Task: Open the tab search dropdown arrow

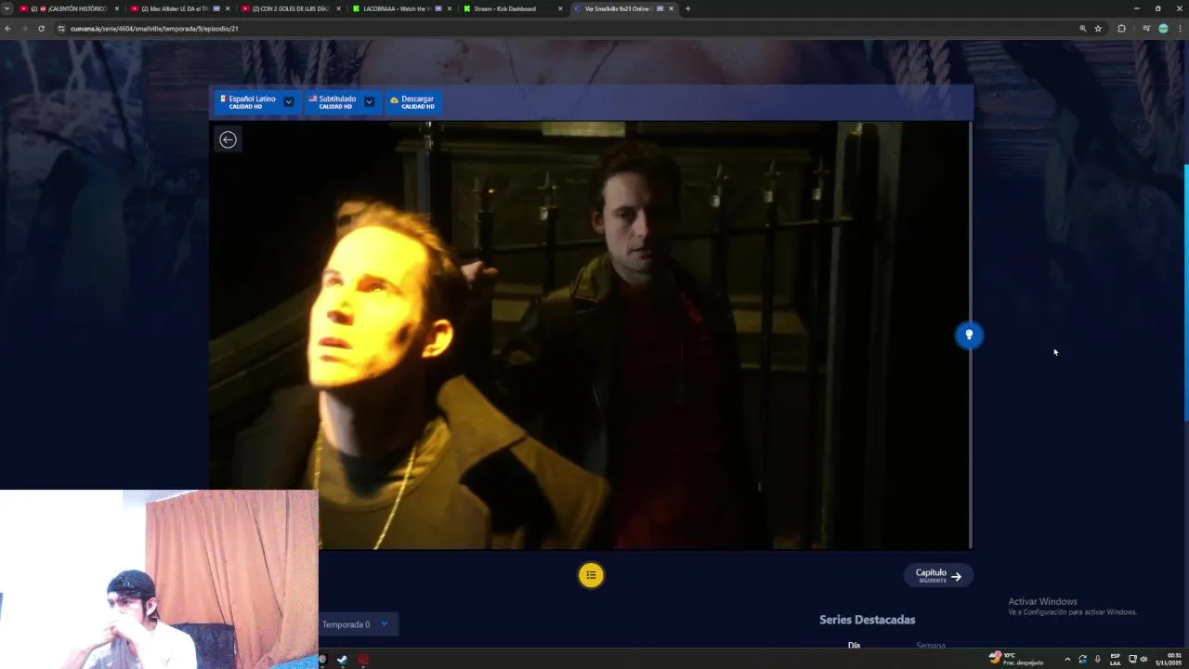Action: (7, 8)
